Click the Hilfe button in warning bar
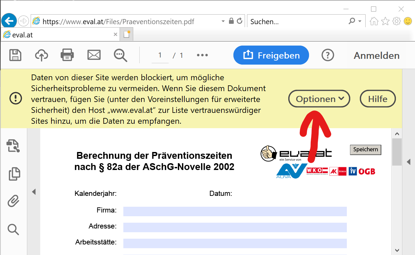This screenshot has width=415, height=255. 378,99
